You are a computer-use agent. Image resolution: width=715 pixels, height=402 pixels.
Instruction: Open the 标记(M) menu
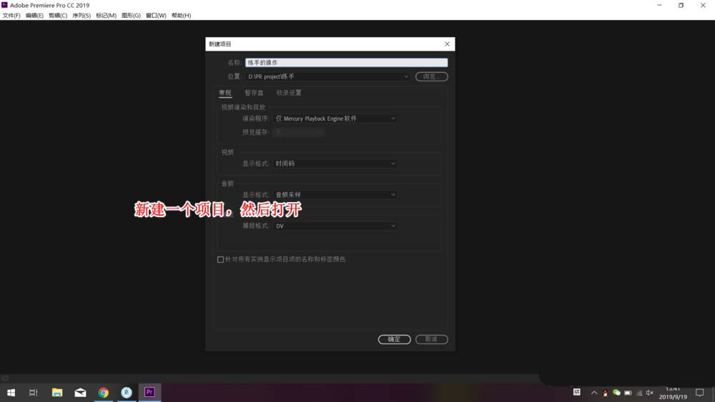(107, 16)
